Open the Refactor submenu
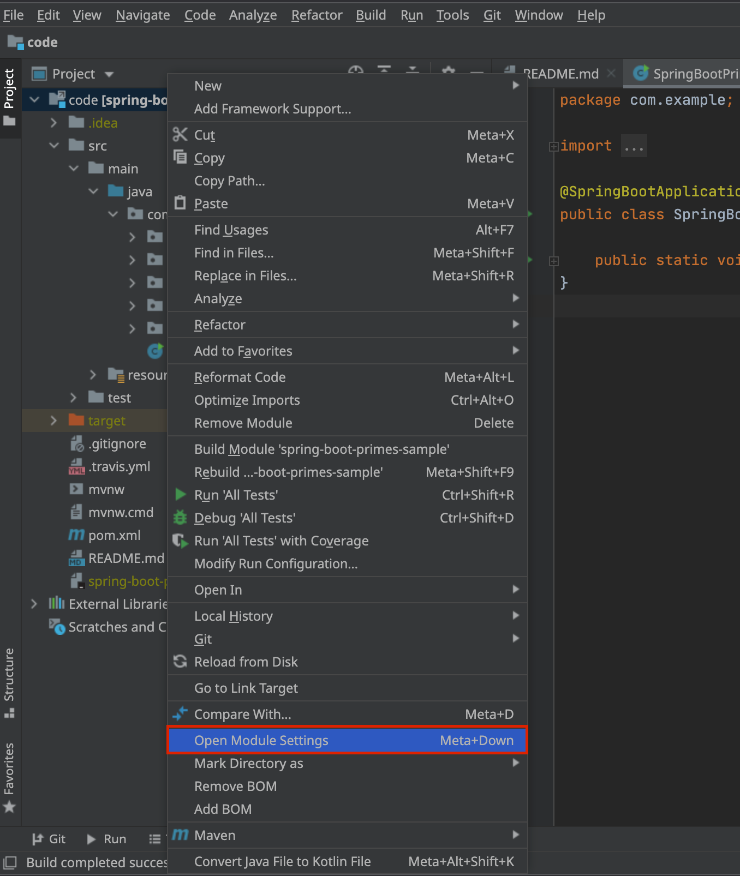The width and height of the screenshot is (740, 876). (x=347, y=325)
